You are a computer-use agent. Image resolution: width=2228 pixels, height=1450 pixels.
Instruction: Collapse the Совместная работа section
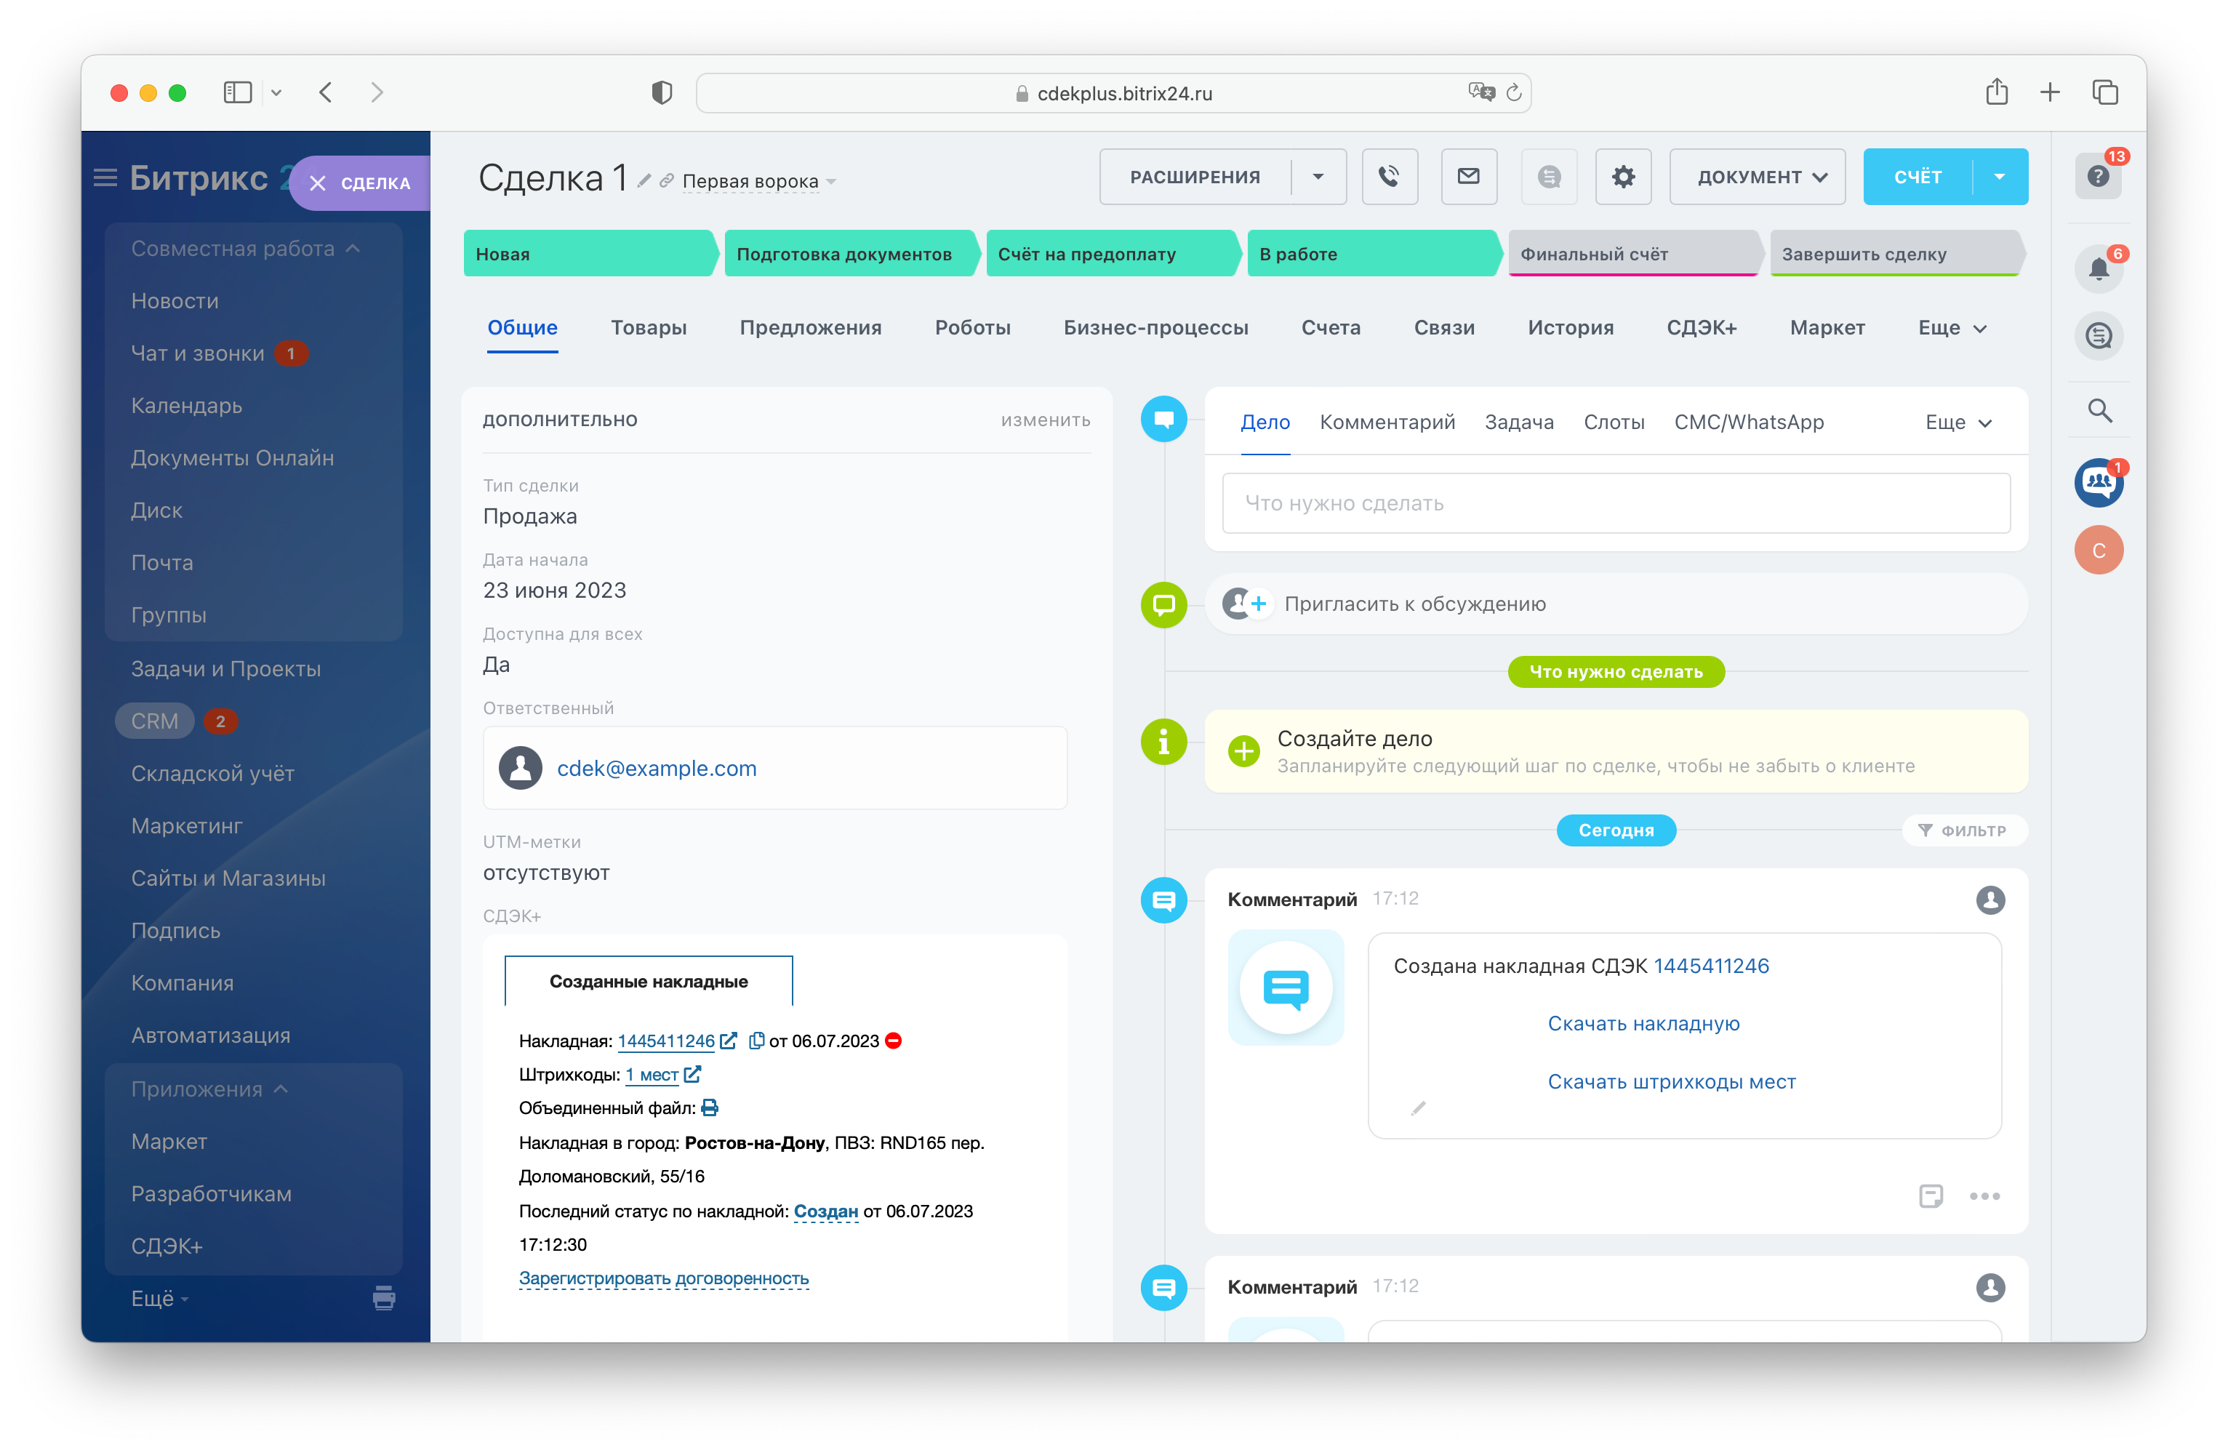[353, 248]
